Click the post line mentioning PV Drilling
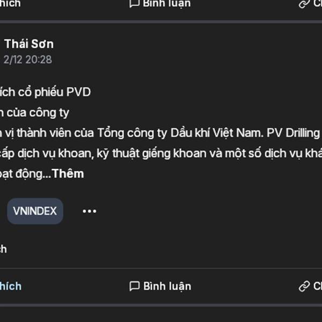The image size is (322, 322). [x=161, y=133]
